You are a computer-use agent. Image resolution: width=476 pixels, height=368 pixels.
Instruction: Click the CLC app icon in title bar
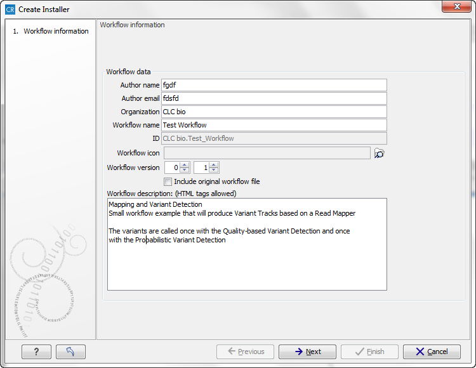(x=10, y=10)
